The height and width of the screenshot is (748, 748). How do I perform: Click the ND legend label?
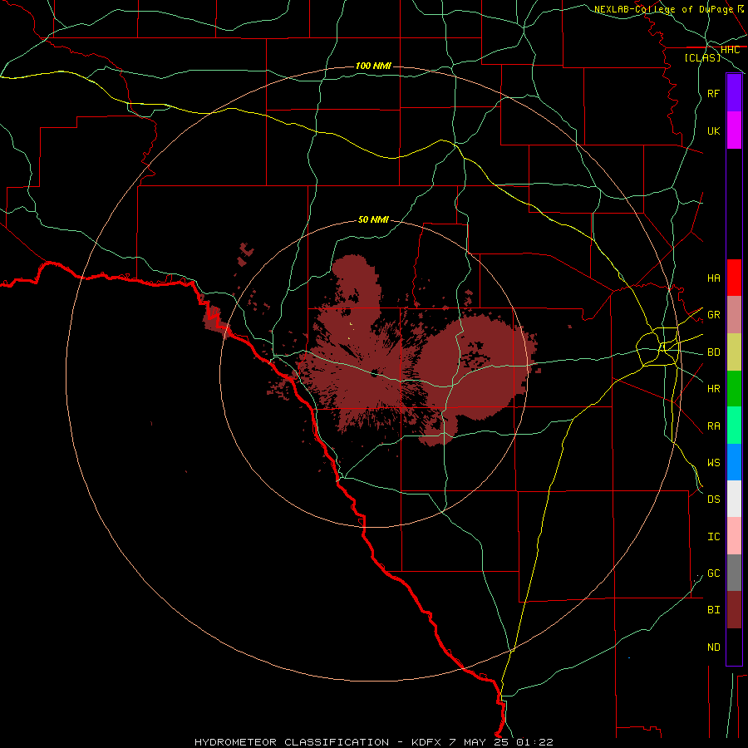[713, 647]
